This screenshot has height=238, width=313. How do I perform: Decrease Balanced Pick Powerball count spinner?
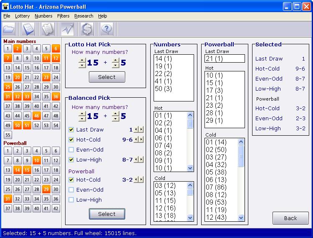(x=116, y=119)
